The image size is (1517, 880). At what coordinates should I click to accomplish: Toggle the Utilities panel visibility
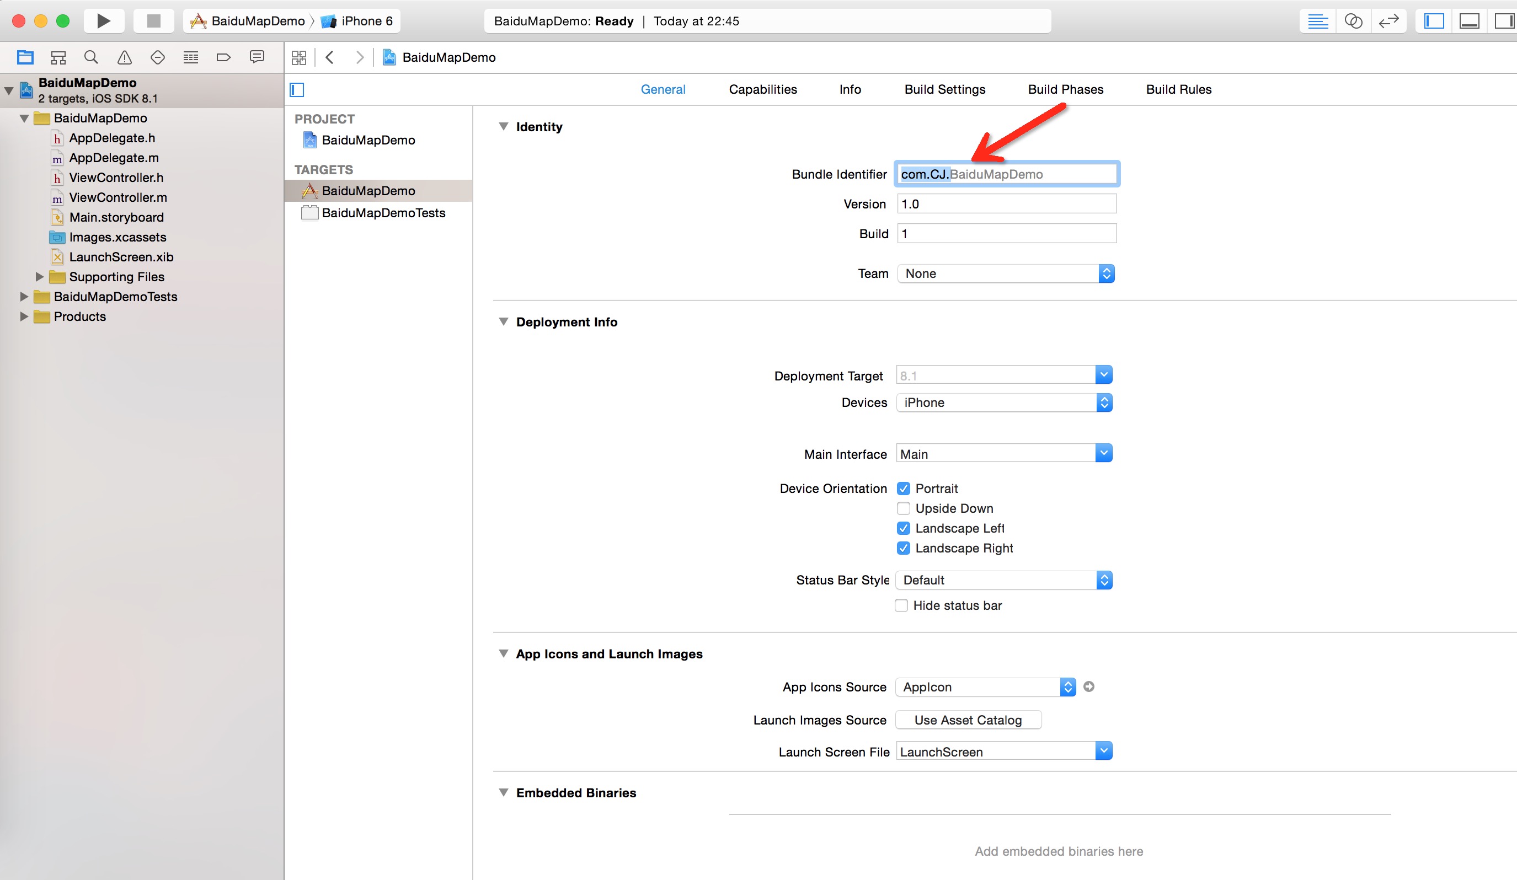[x=1504, y=21]
